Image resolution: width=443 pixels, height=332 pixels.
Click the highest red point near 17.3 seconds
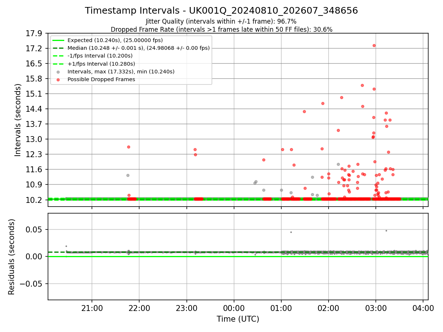pyautogui.click(x=374, y=46)
